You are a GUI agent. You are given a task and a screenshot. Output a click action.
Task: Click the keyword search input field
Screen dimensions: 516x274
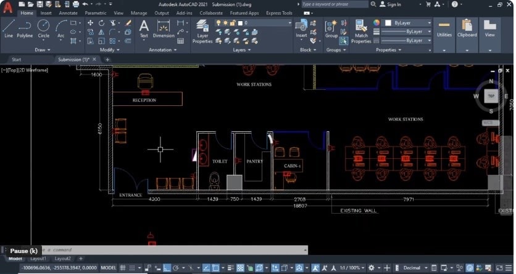tap(335, 4)
